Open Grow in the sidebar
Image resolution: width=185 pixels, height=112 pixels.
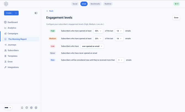[x=10, y=62]
